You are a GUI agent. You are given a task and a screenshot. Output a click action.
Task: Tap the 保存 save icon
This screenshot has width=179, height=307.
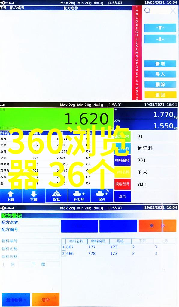click(102, 196)
